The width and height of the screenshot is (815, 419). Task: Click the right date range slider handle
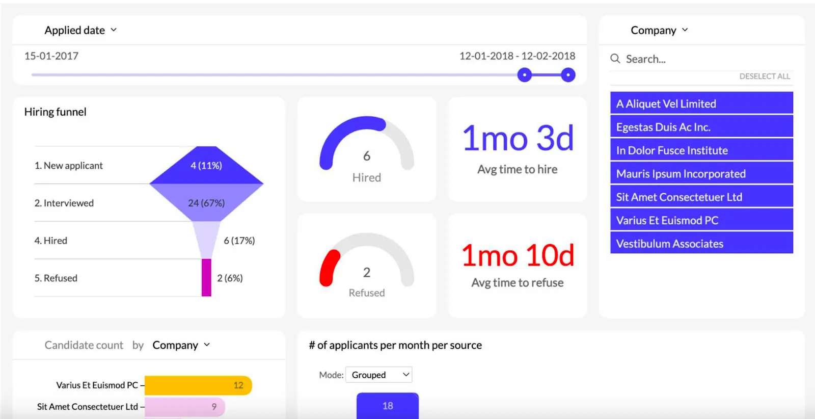pyautogui.click(x=568, y=75)
